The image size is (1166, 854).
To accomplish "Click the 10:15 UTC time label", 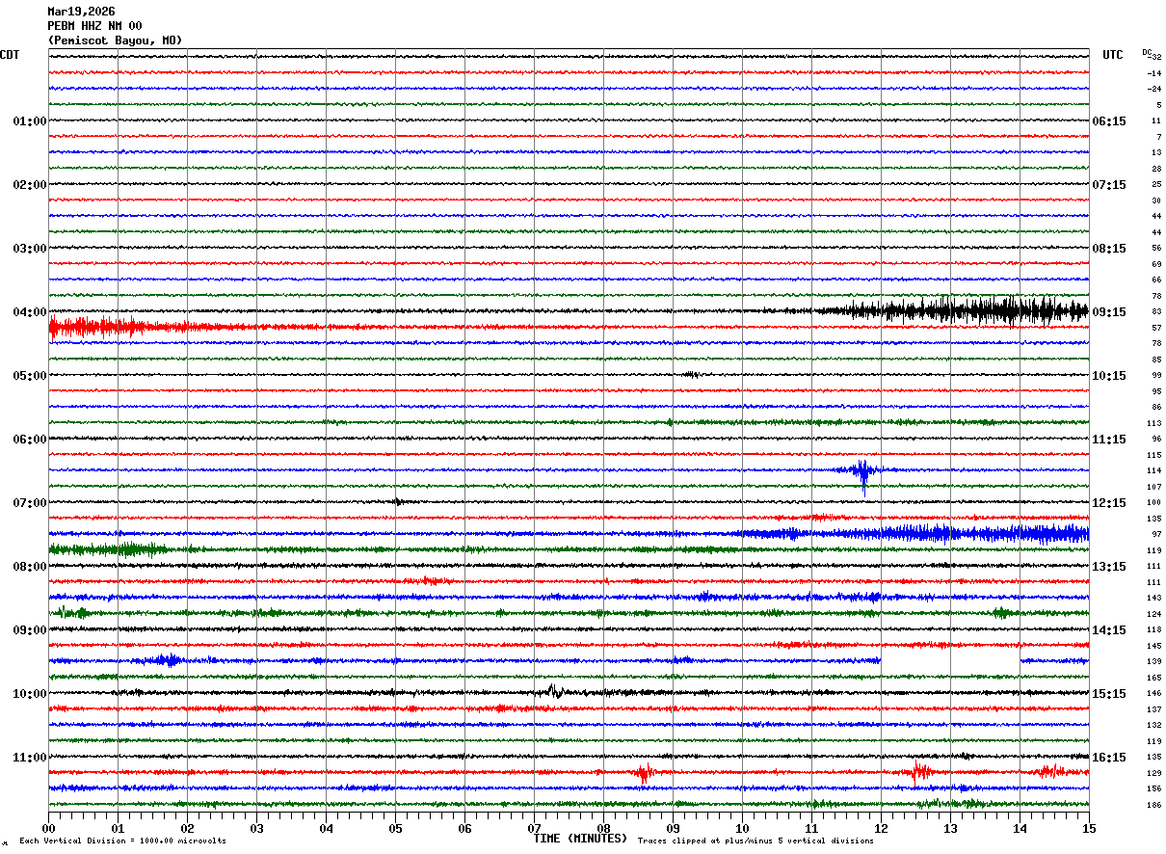I will [x=1108, y=376].
